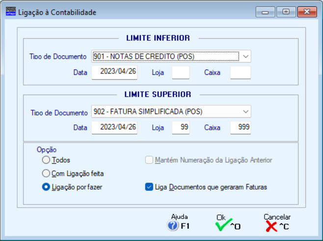Image resolution: width=323 pixels, height=241 pixels.
Task: Select the Todos radio option
Action: [x=46, y=160]
